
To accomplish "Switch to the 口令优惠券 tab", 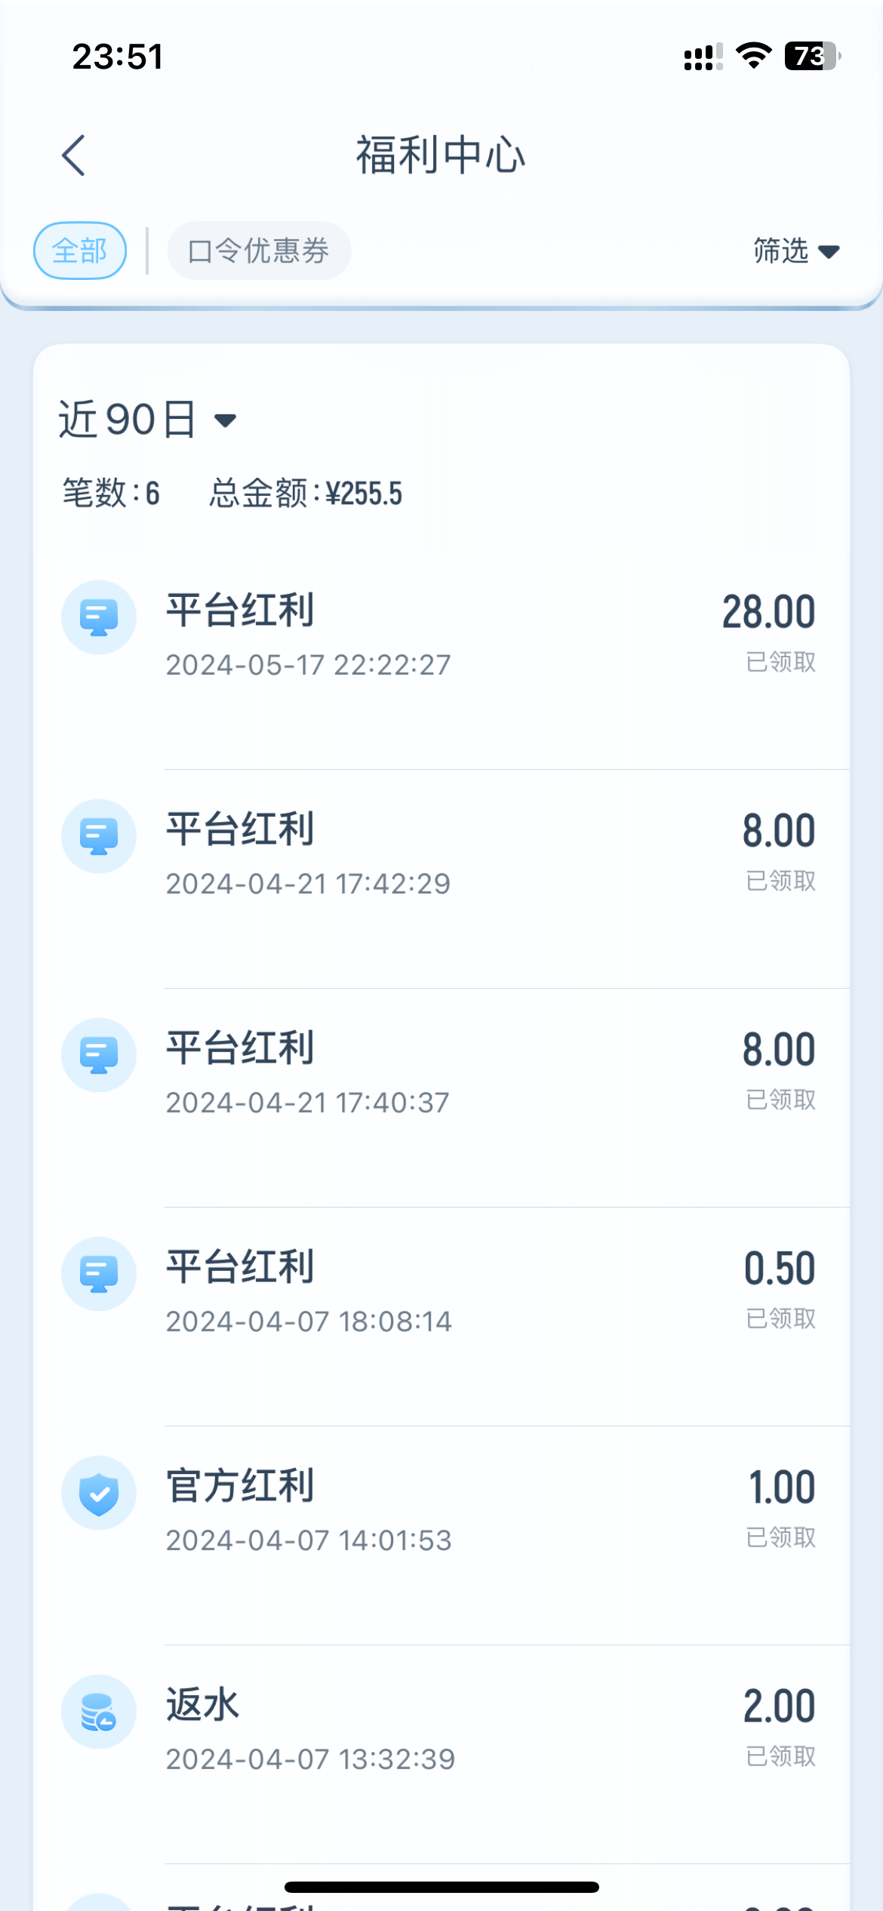I will click(259, 251).
